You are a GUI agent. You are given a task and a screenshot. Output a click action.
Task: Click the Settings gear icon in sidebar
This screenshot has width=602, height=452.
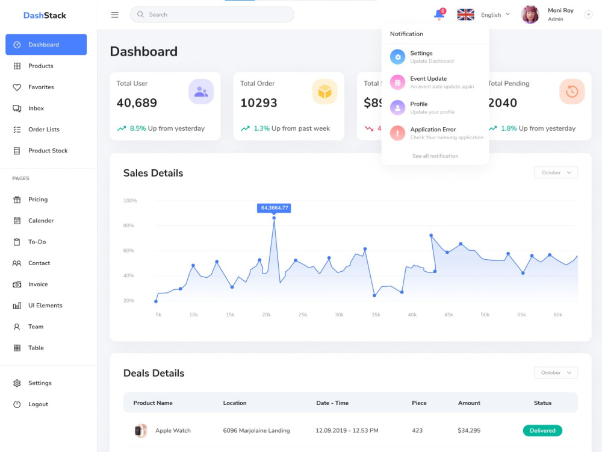(17, 383)
